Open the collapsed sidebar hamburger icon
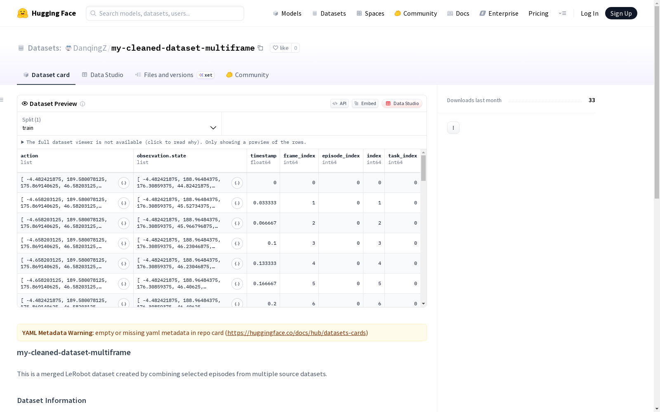Image resolution: width=660 pixels, height=412 pixels. 2,100
